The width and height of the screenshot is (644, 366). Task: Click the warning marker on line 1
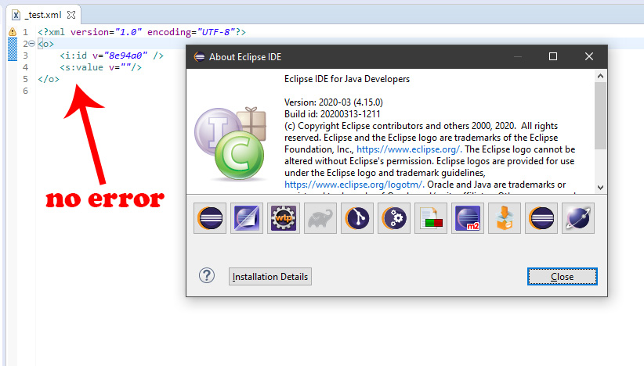(x=13, y=31)
